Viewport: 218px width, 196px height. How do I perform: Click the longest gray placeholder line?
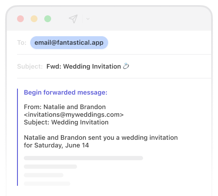(x=83, y=158)
